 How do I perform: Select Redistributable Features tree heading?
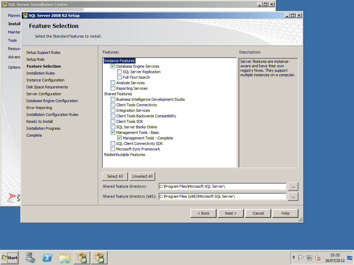pos(124,155)
